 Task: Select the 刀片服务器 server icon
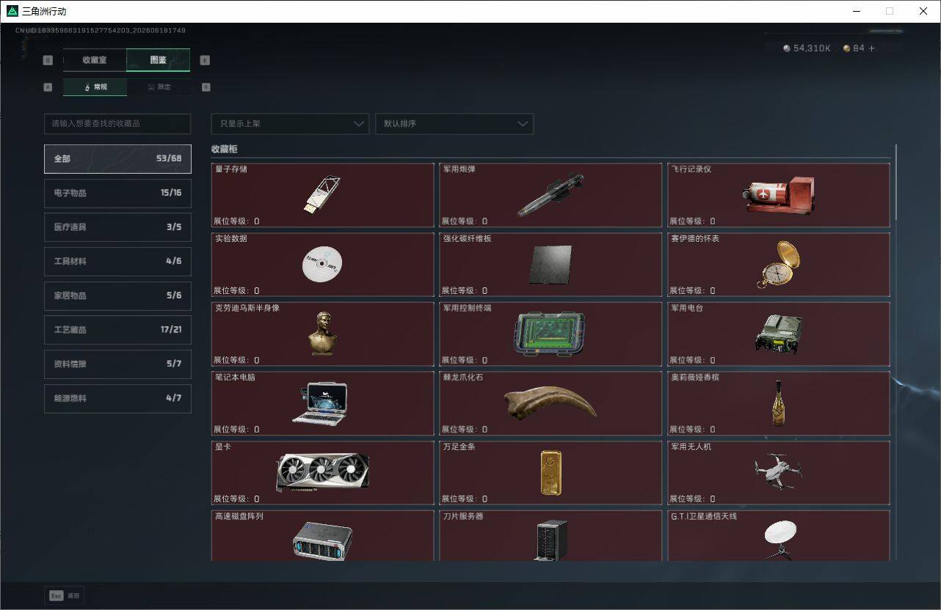(x=551, y=540)
